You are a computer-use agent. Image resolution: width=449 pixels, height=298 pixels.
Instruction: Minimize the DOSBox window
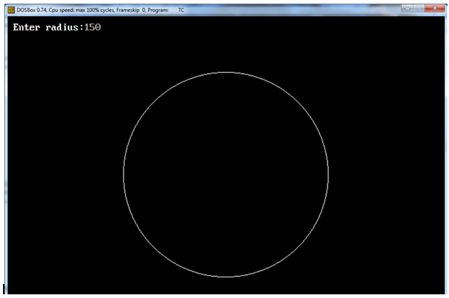(408, 9)
